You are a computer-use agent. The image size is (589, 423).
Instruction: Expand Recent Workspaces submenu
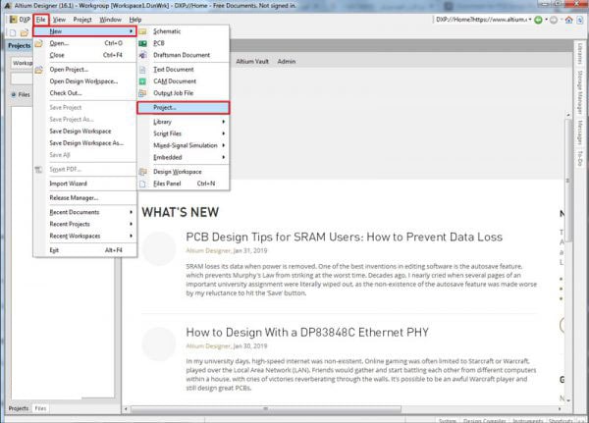coord(85,236)
